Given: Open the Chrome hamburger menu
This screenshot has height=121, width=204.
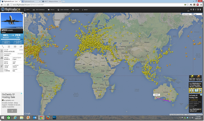Looking at the screenshot, I should coord(201,5).
